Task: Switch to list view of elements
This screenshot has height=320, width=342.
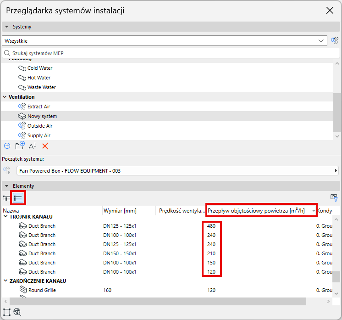Action: (x=18, y=198)
